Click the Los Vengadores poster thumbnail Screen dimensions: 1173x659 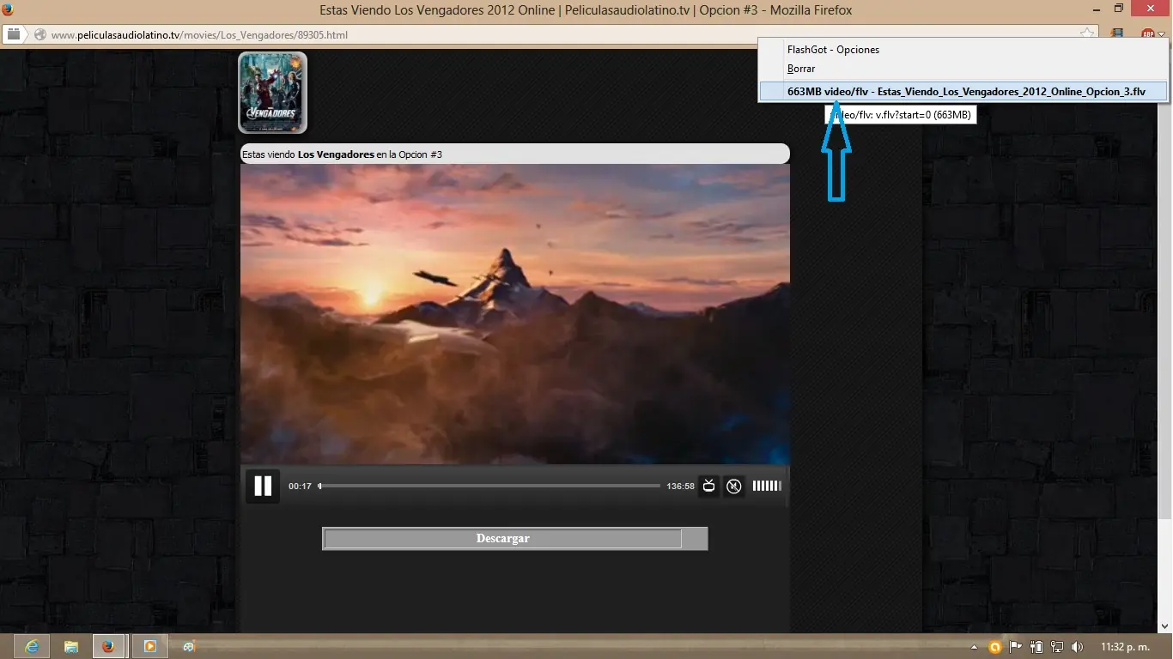pyautogui.click(x=272, y=93)
